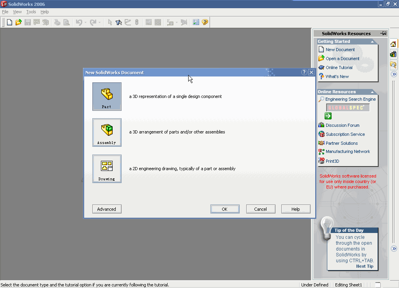Click the What's New link

point(337,76)
